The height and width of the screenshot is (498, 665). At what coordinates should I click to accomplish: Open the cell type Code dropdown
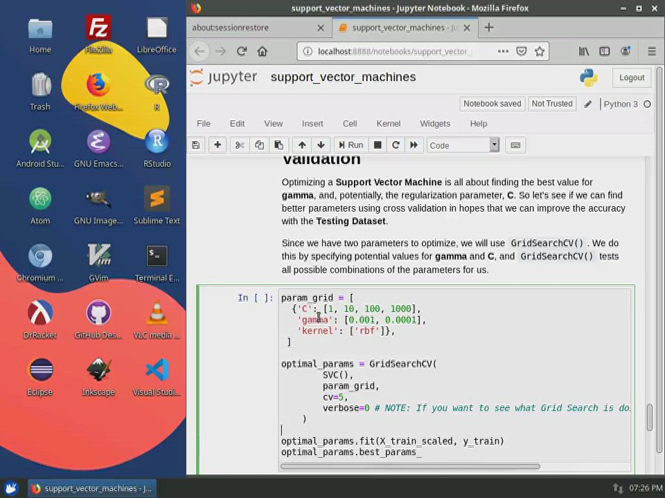pos(463,145)
